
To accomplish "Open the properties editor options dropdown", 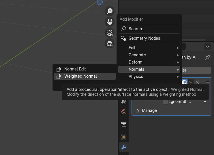I will click(207, 47).
